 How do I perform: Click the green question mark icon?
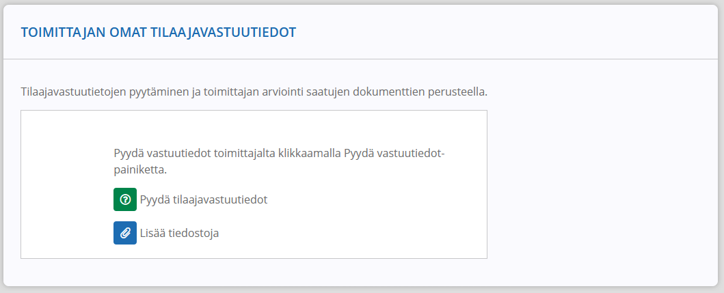[125, 199]
